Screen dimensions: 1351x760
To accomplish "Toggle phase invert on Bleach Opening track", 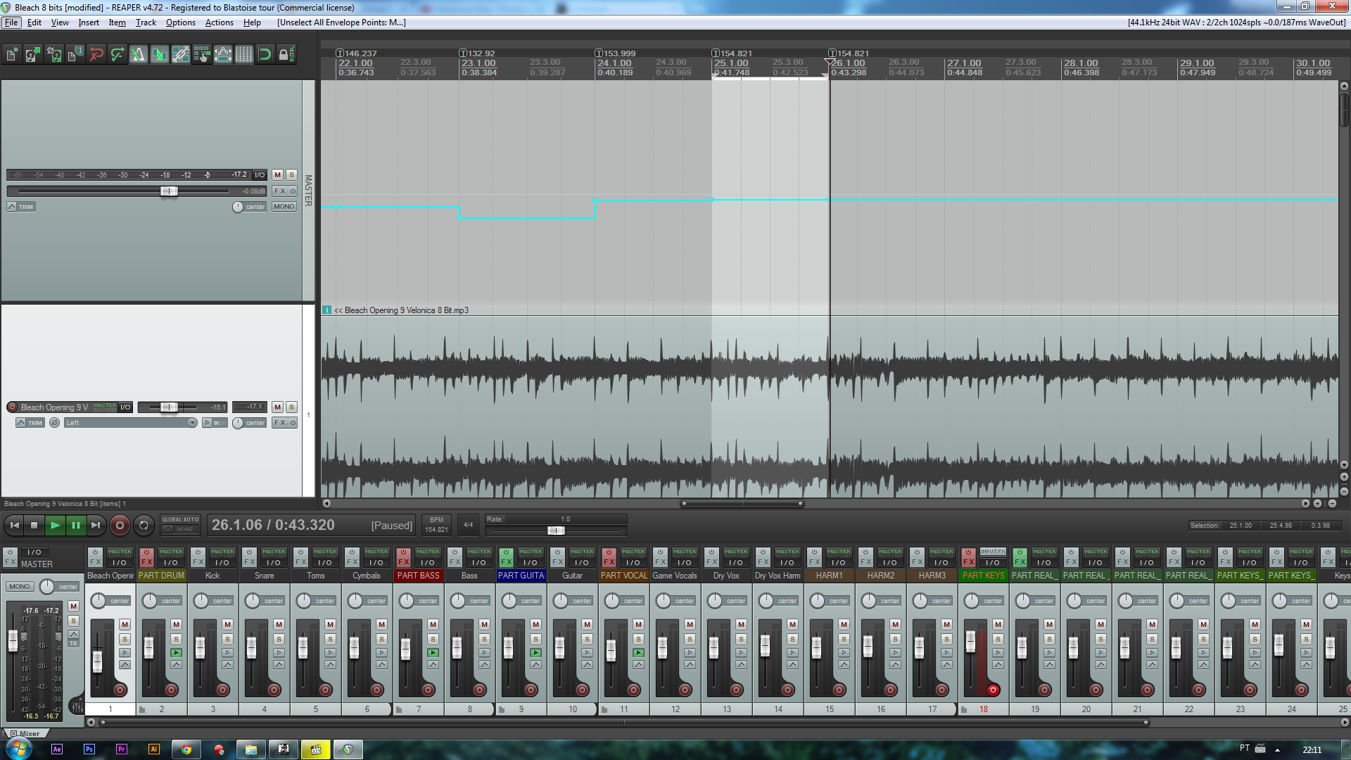I will (54, 423).
